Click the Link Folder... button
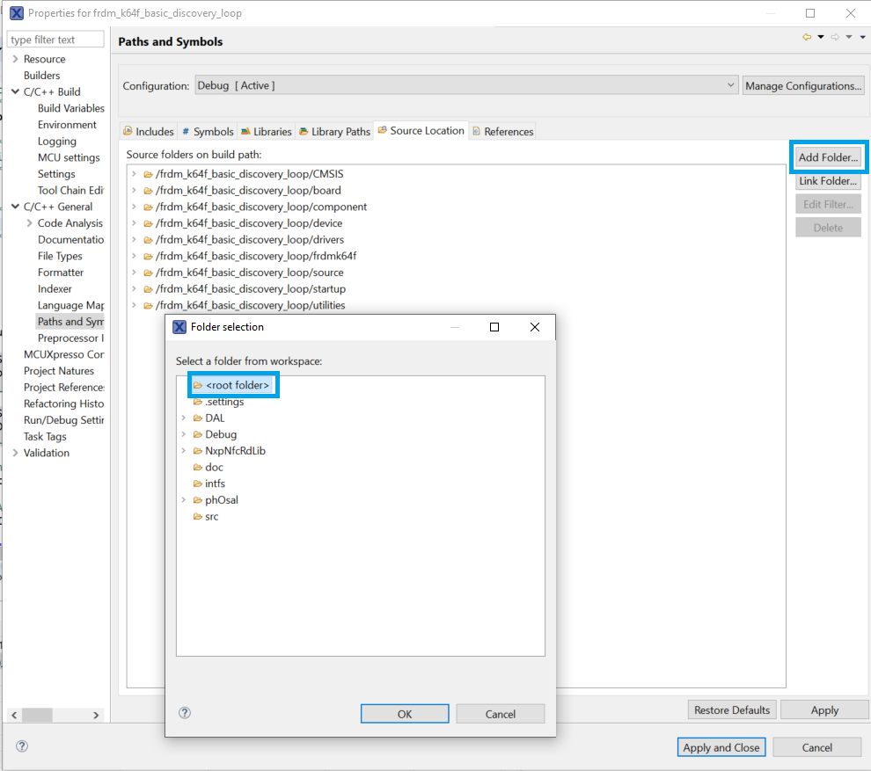Screen dimensions: 871x771 828,181
